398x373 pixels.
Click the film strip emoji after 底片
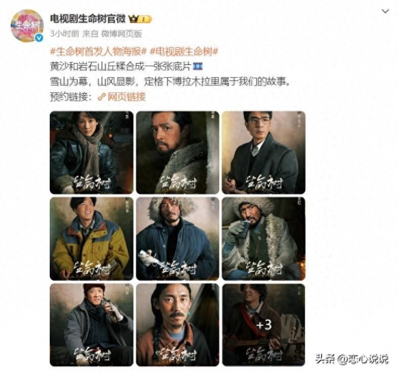pos(198,66)
